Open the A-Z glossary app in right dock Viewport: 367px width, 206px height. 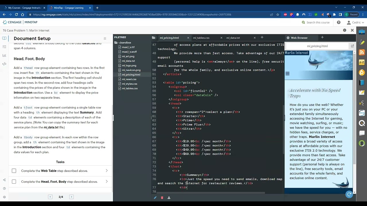click(x=362, y=62)
